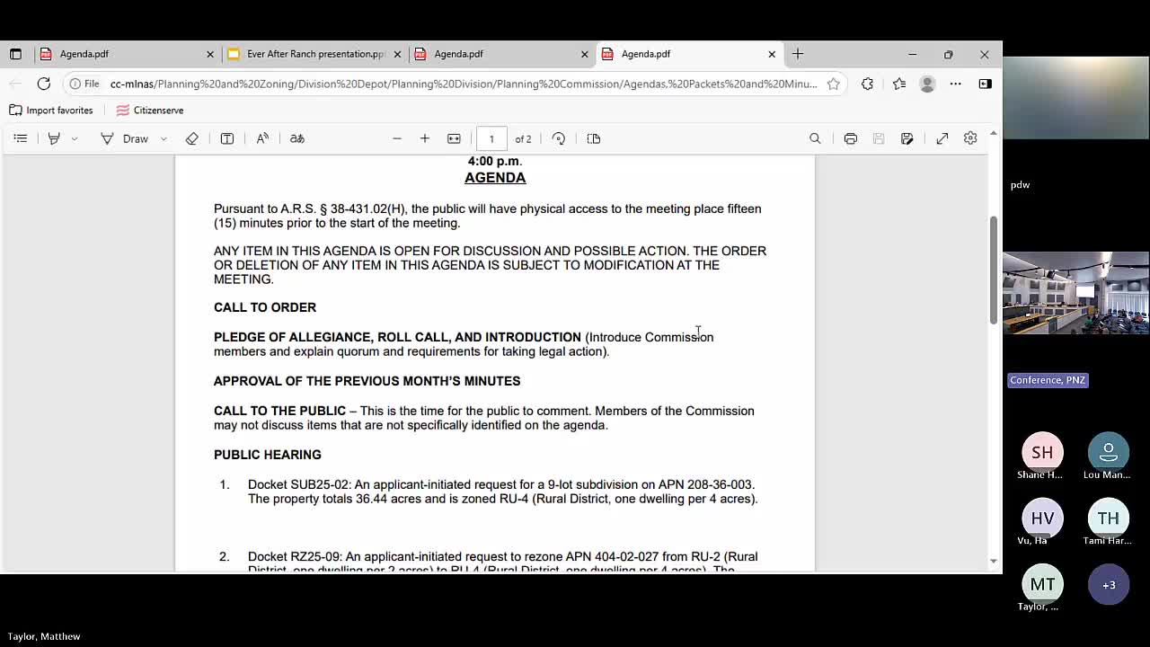Show the +3 additional participants

pos(1109,585)
